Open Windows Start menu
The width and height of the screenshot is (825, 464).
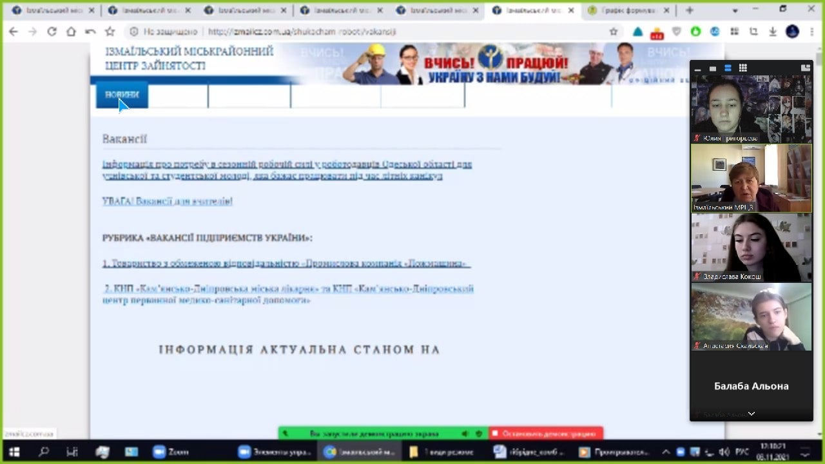tap(14, 452)
